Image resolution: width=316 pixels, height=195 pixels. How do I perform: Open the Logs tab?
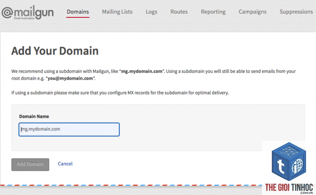click(x=152, y=12)
